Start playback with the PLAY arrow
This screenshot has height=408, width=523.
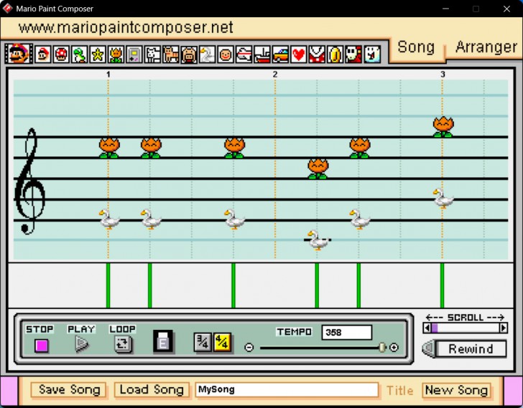click(81, 343)
